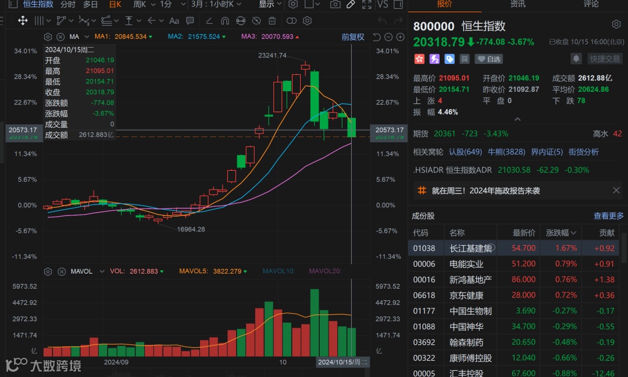Expand the Fibonacci lines tool dropdown
Viewport: 628px width, 377px height.
(116, 21)
